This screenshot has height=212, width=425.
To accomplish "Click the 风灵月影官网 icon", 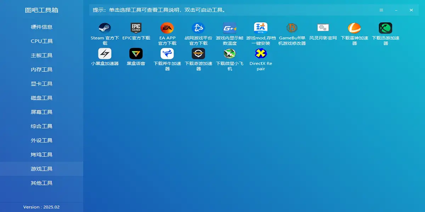I will 323,28.
